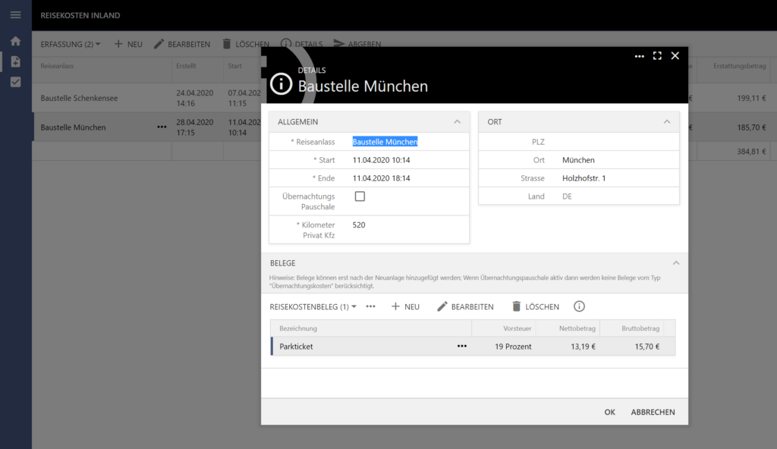777x449 pixels.
Task: Open the checkmark tasks icon in sidebar
Action: [x=15, y=82]
